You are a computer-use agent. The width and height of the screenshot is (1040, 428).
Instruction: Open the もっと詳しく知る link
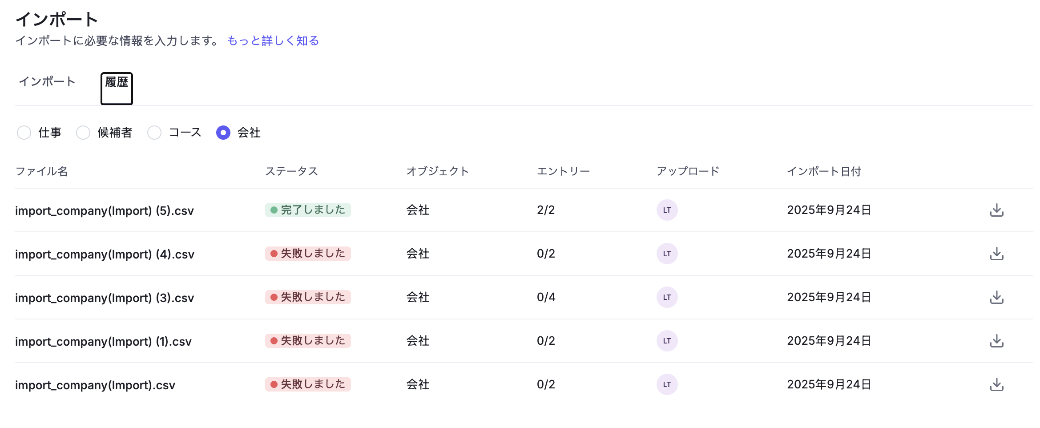[273, 41]
